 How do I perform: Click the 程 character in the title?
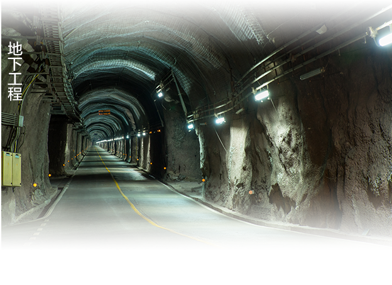coord(15,94)
